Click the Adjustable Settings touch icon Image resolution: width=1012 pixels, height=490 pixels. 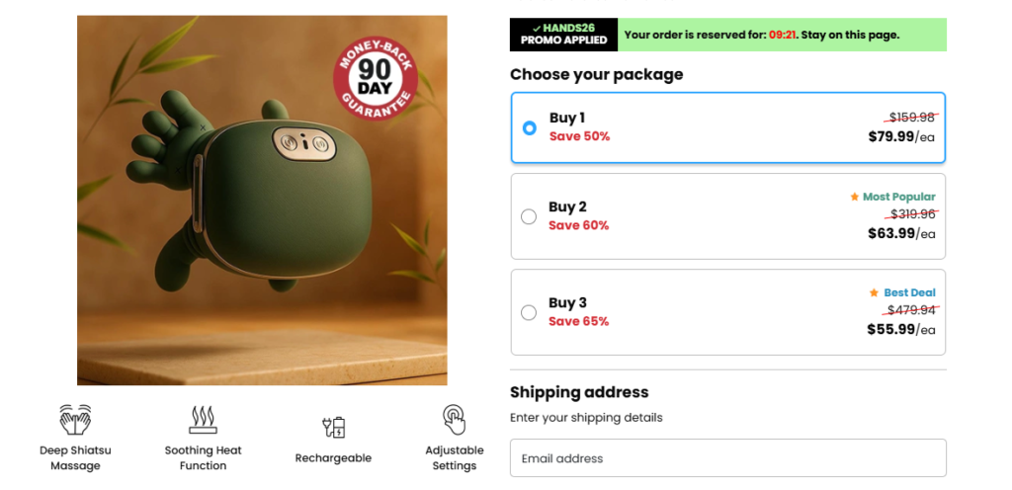(x=454, y=420)
